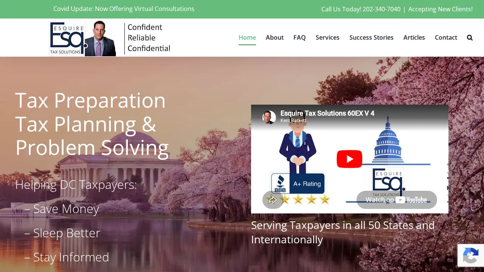
Task: Click the Save Money bullet
Action: [x=62, y=209]
